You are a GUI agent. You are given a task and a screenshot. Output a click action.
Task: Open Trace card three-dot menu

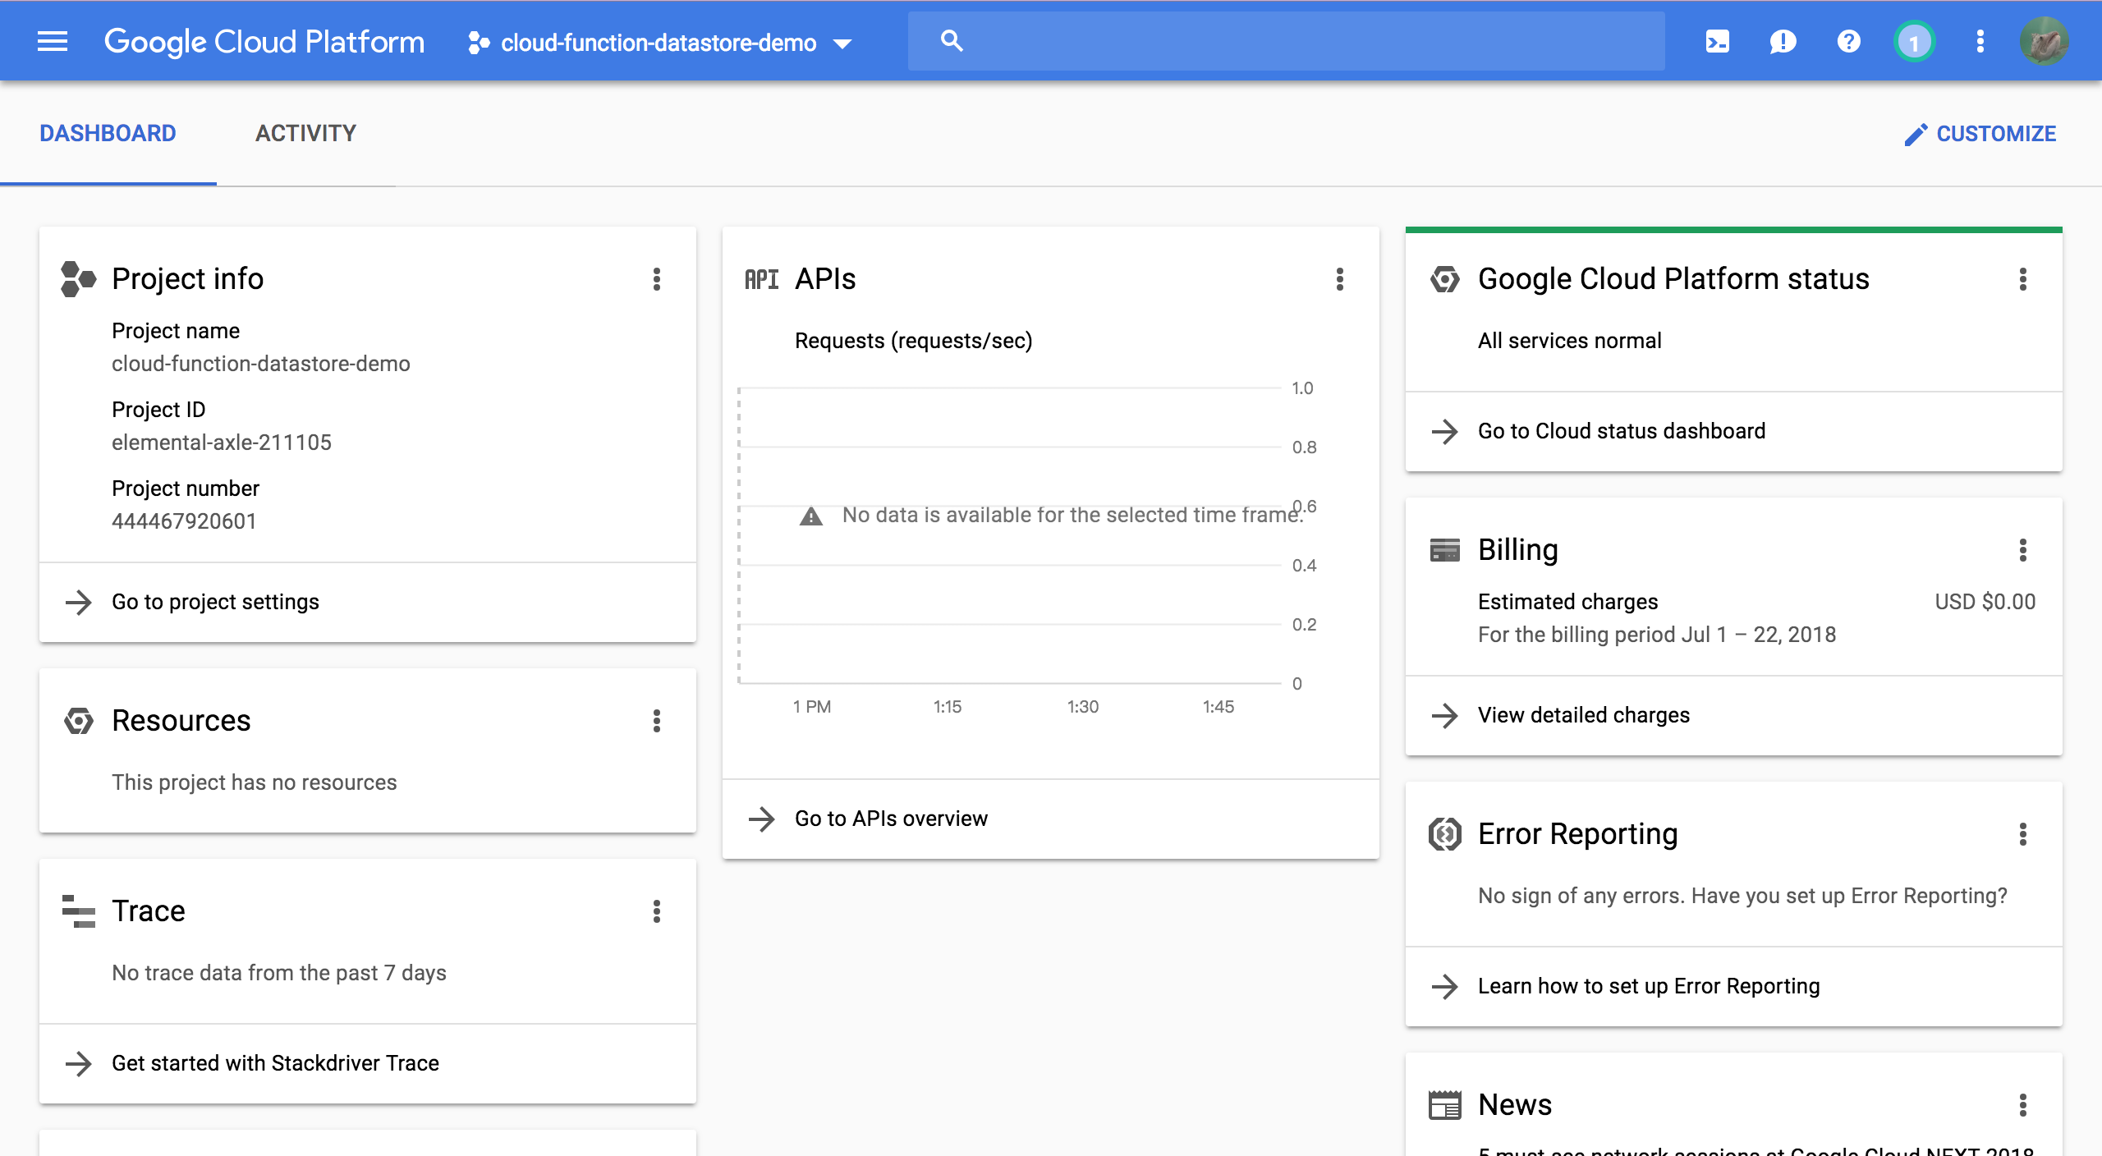pos(657,911)
